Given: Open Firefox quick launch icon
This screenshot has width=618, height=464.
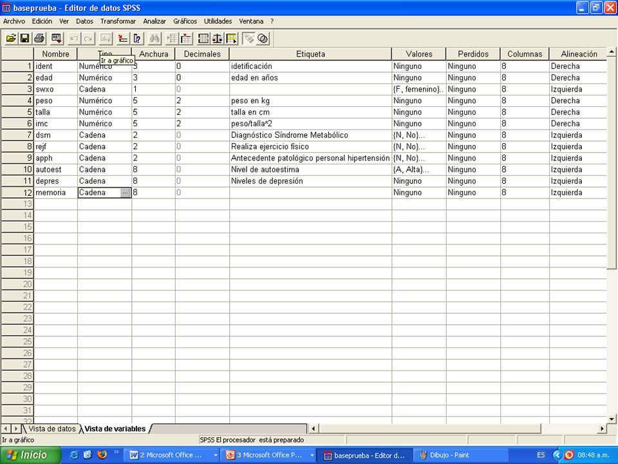Looking at the screenshot, I should pos(102,455).
